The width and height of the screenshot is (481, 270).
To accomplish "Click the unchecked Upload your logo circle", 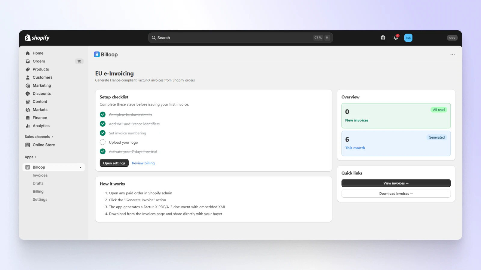I will [x=103, y=142].
